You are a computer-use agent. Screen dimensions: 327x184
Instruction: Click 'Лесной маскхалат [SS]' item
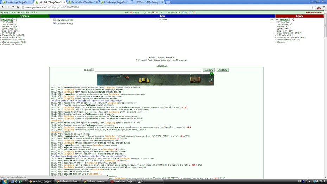click(x=14, y=42)
